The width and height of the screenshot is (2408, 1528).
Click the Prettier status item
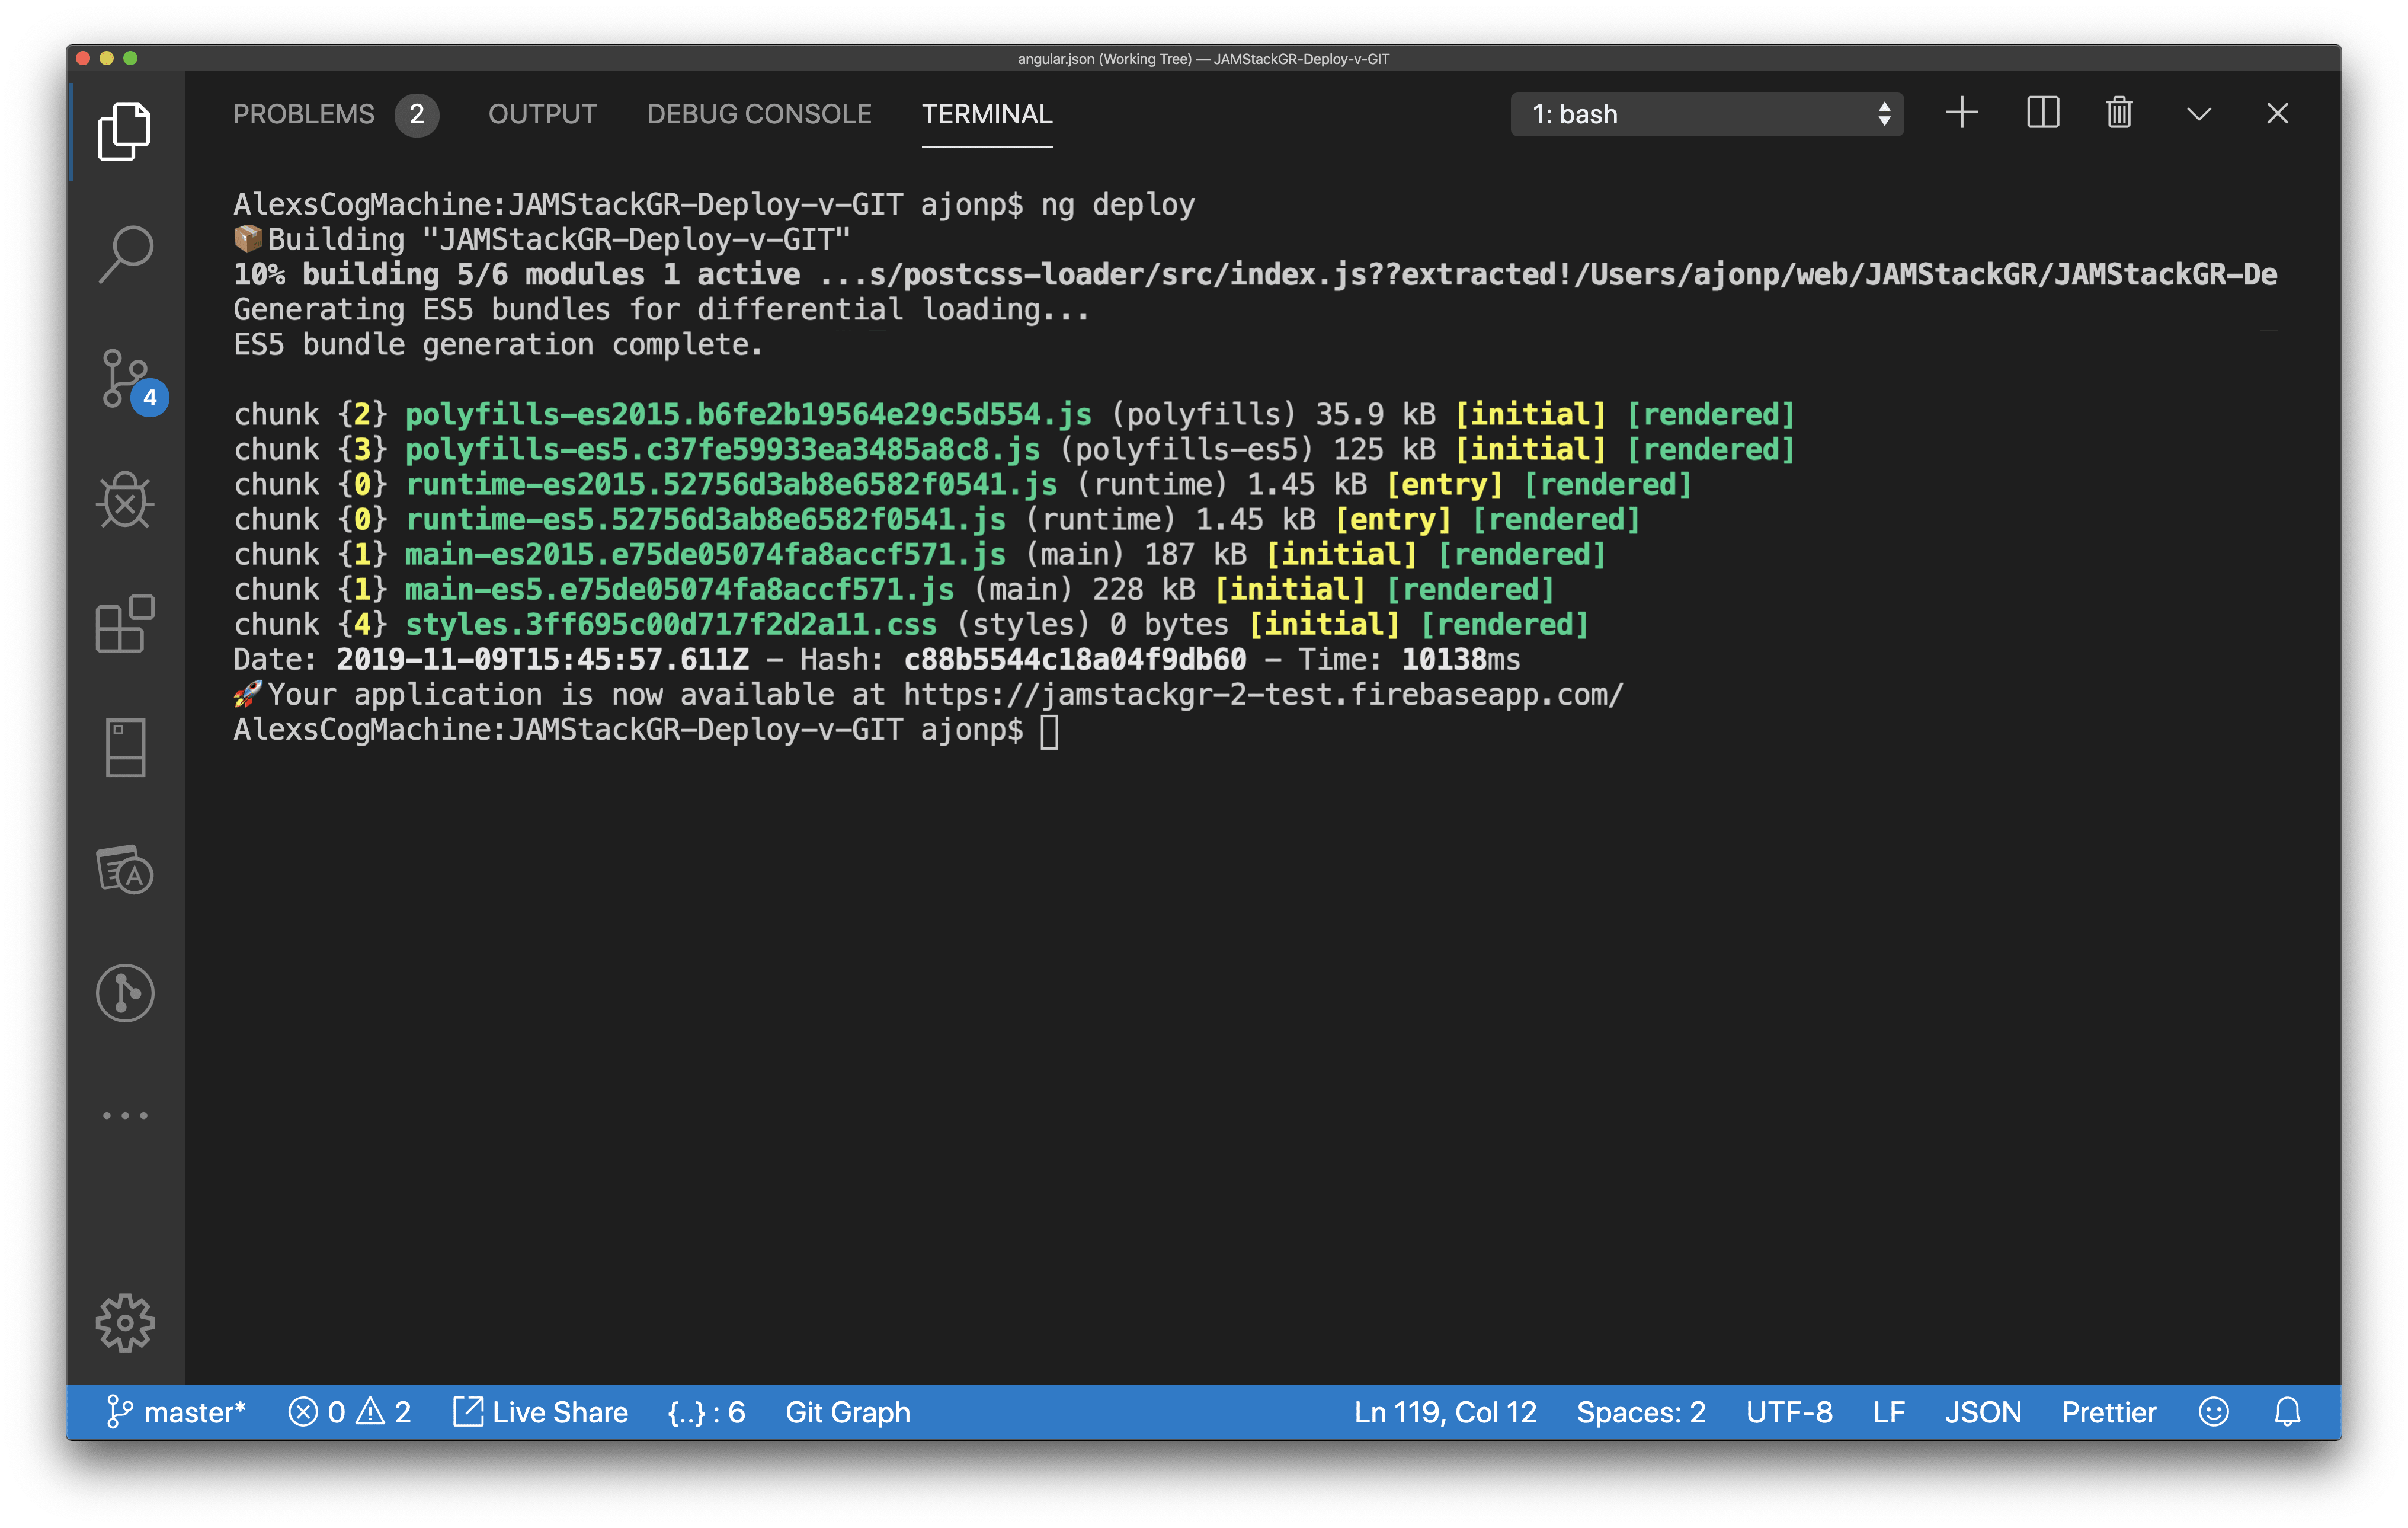(x=2109, y=1412)
